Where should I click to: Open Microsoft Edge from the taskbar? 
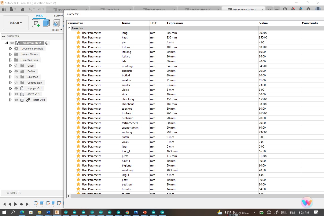coord(22,212)
